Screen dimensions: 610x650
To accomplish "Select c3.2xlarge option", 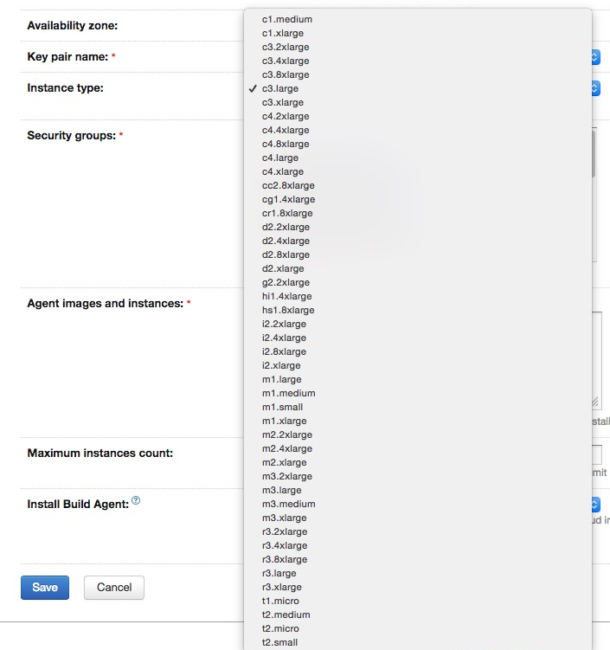I will coord(418,47).
